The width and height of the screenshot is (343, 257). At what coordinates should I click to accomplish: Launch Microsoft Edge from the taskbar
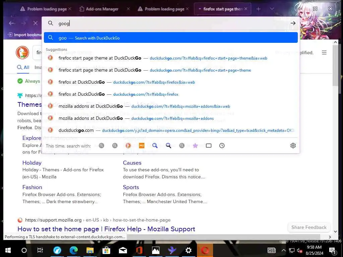73,250
